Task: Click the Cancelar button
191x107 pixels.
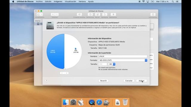Action: [x=129, y=81]
